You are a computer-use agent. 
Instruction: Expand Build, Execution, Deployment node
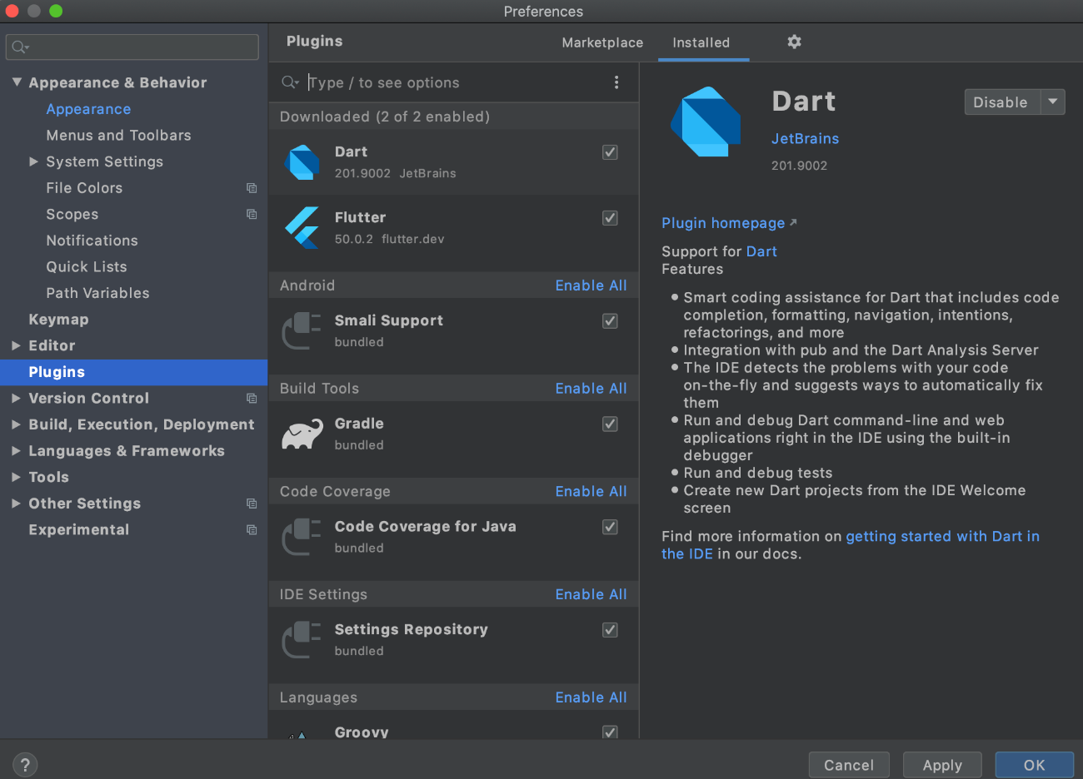point(16,424)
